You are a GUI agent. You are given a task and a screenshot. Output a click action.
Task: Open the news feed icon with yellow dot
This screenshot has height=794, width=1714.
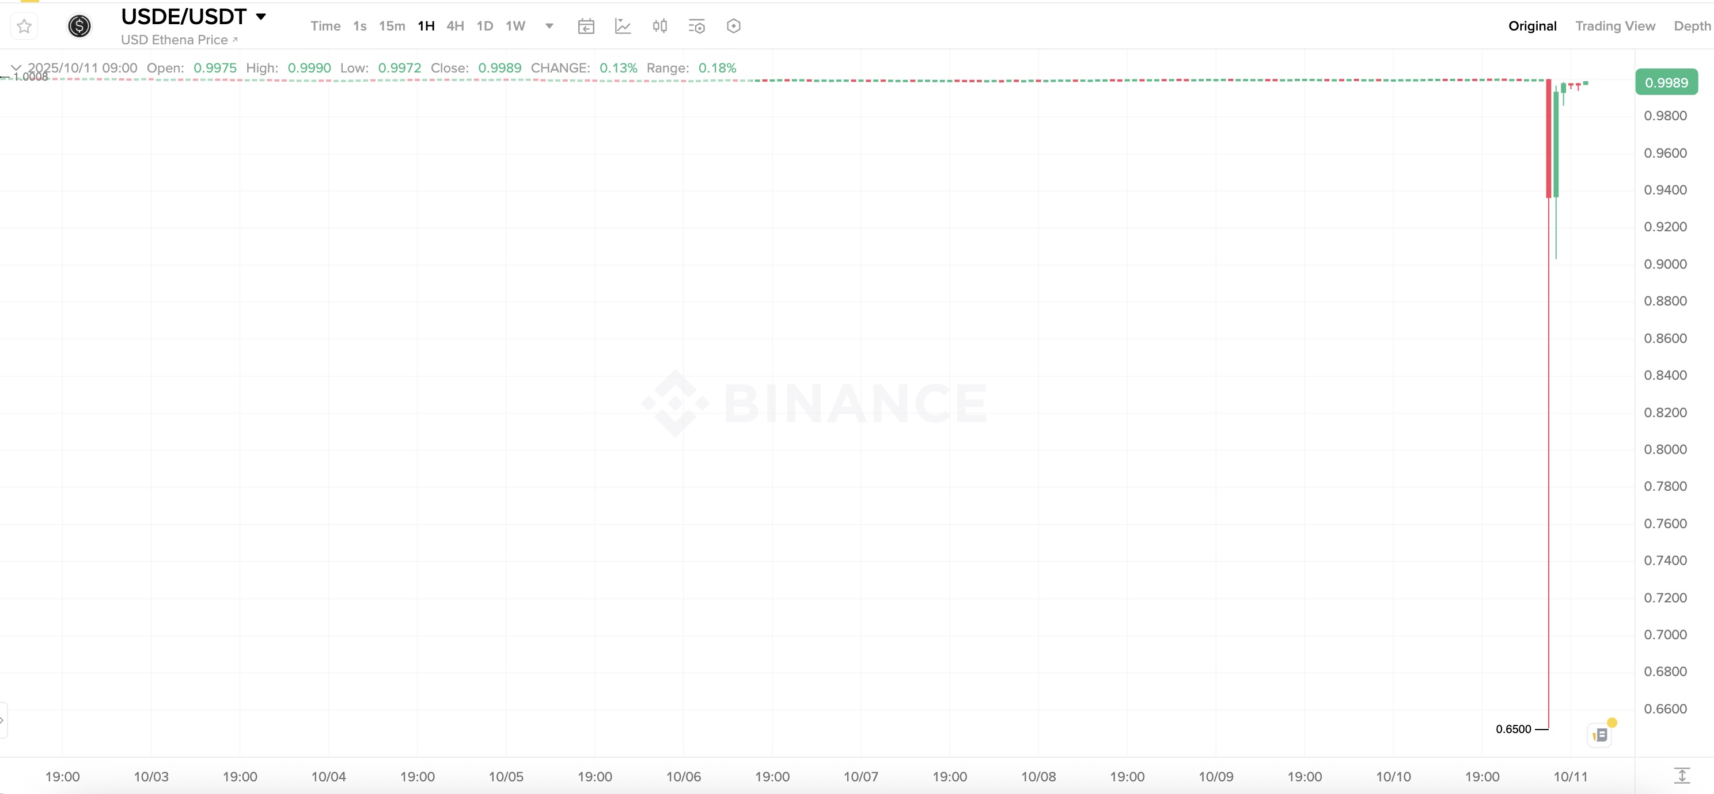tap(1600, 735)
